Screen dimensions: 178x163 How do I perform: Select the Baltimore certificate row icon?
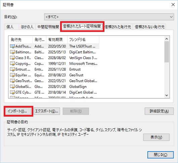click(12, 52)
